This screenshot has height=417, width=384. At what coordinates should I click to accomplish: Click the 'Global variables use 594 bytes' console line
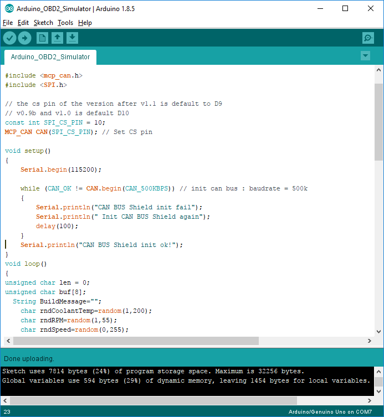tap(186, 381)
